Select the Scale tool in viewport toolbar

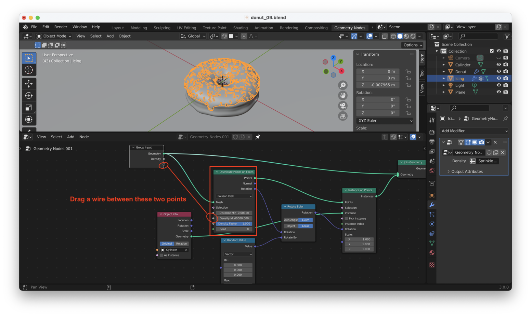(29, 107)
